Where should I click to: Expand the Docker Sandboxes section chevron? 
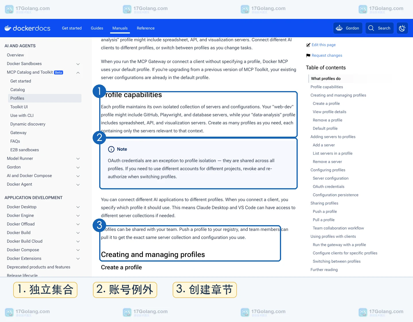(x=78, y=64)
